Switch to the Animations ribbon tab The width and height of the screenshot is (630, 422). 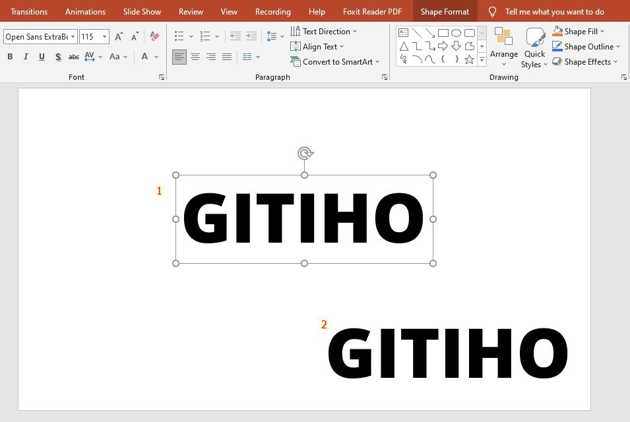click(x=85, y=11)
